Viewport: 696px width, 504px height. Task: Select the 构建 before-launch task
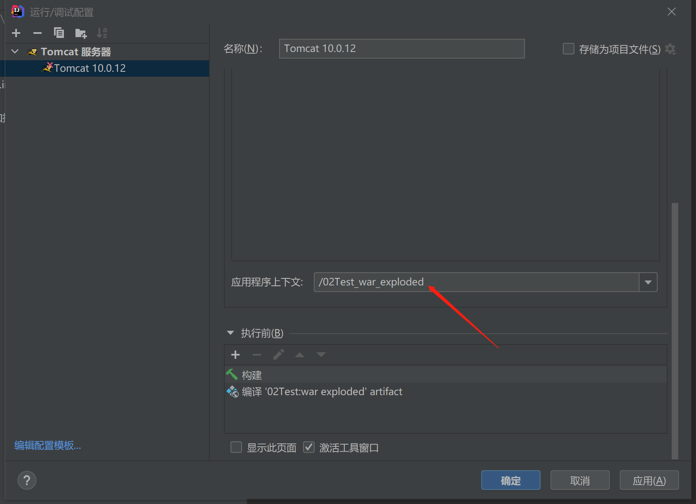pyautogui.click(x=446, y=375)
